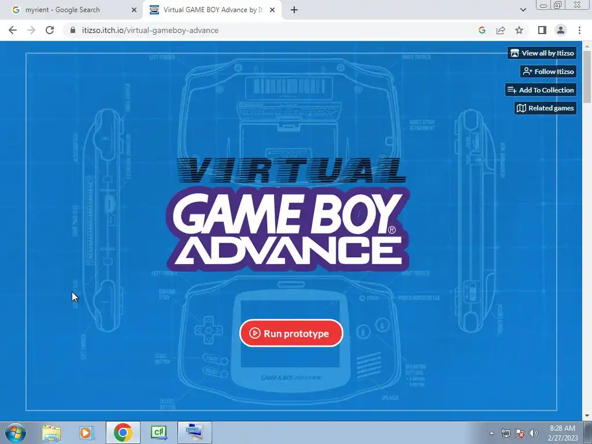This screenshot has height=444, width=592.
Task: Open the C# application in taskbar
Action: pos(158,432)
